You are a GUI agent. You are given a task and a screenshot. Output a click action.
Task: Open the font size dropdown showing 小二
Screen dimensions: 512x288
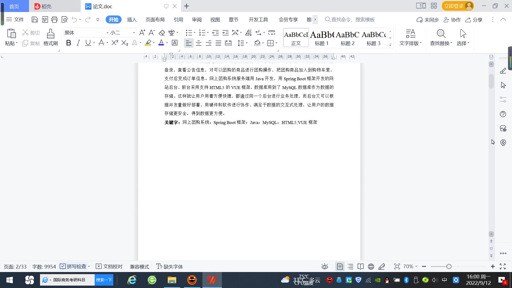click(134, 33)
